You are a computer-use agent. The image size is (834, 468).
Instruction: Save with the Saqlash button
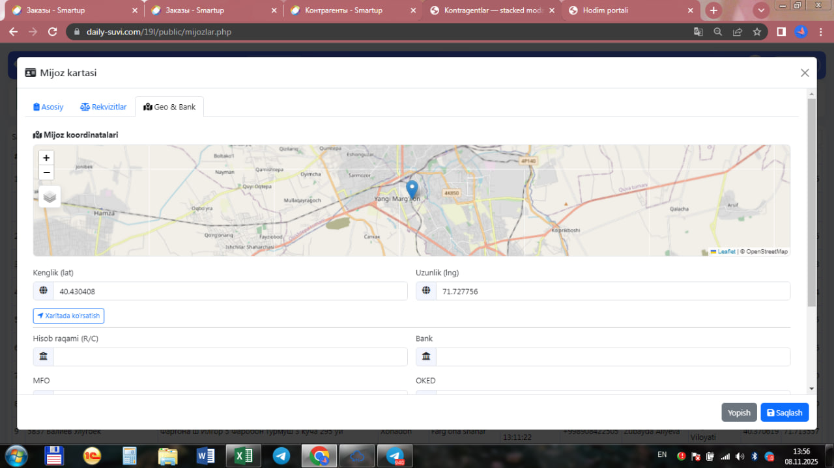click(784, 413)
